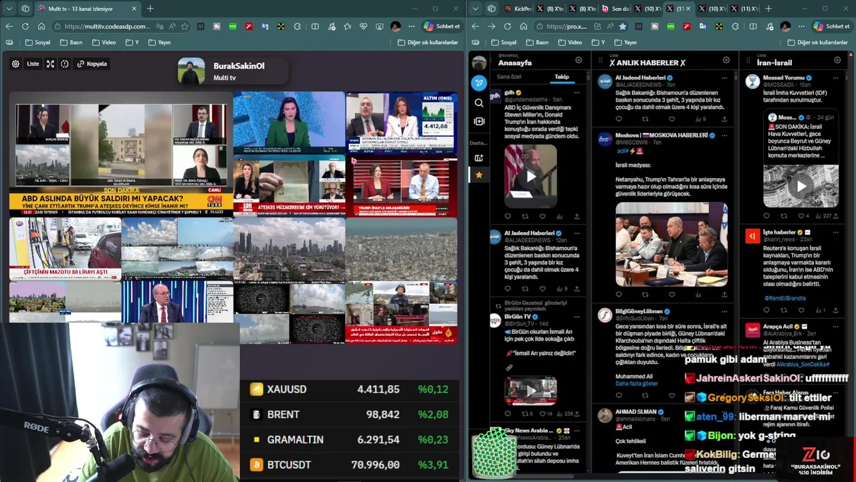Expand Diğer sık kullanılanlar folder in right browser
The height and width of the screenshot is (482, 856).
(818, 42)
